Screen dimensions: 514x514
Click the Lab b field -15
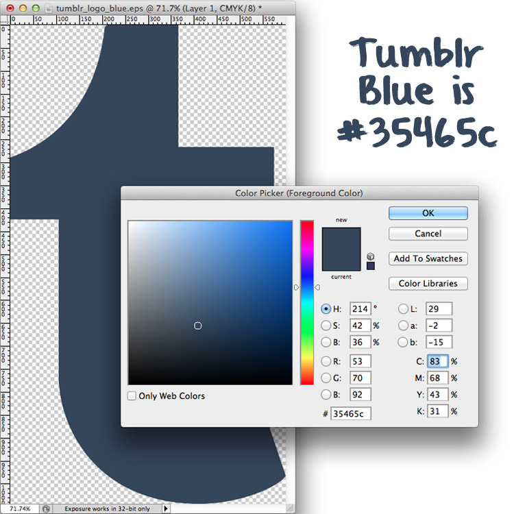(439, 342)
